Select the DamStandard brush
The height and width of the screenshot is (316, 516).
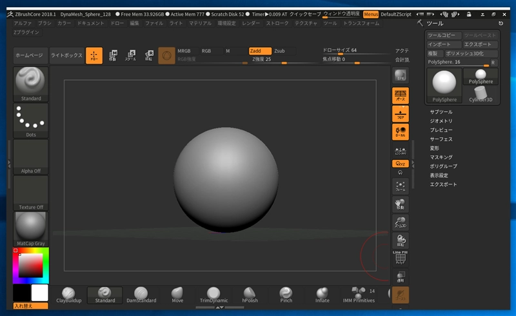(141, 295)
